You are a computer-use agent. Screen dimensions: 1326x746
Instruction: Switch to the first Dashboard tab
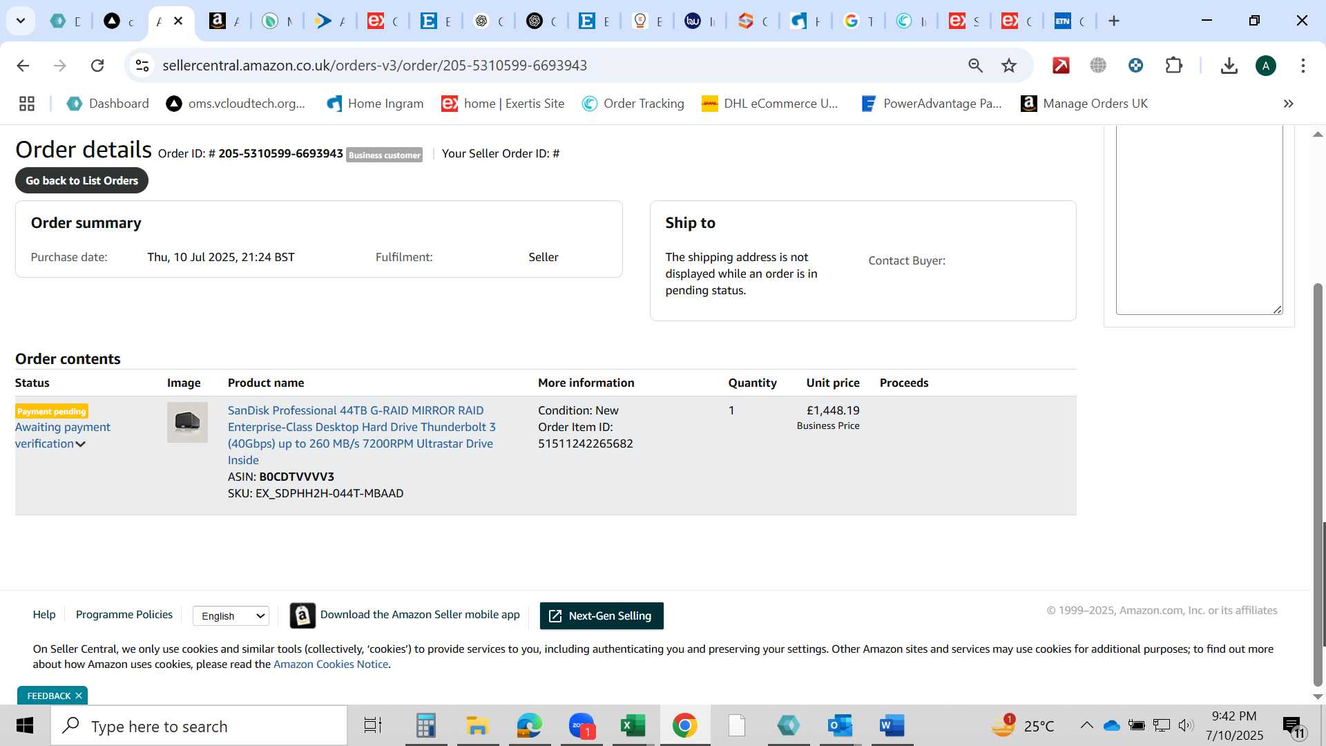click(66, 21)
